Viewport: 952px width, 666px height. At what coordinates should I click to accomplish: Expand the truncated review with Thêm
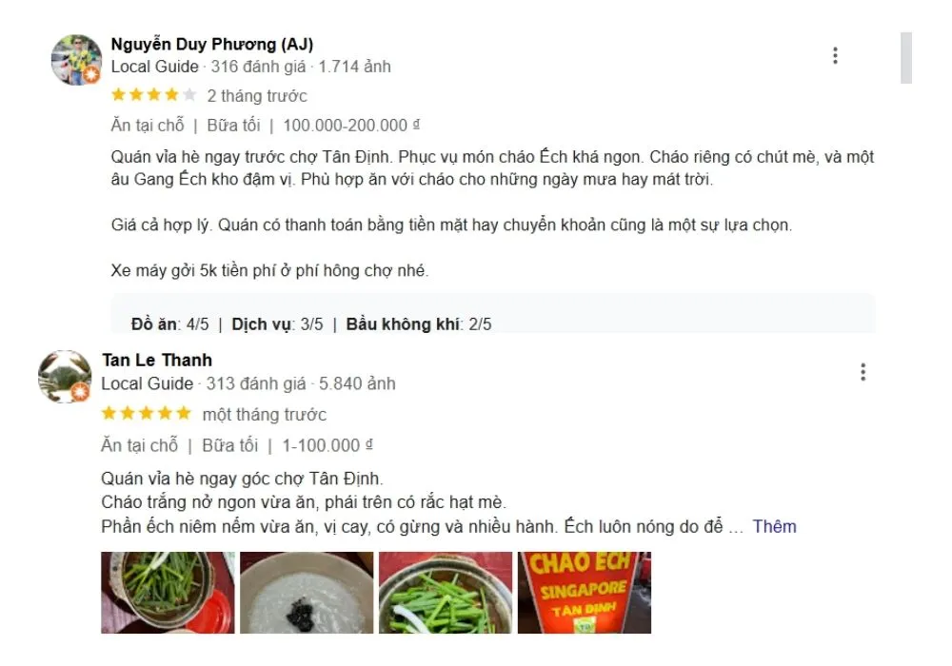778,526
